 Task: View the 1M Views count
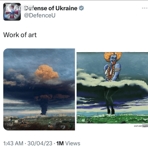pos(68,143)
